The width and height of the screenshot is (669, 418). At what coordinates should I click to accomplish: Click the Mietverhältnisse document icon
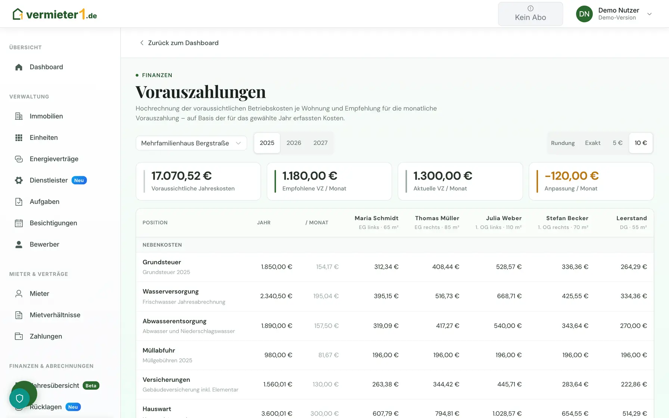pyautogui.click(x=19, y=315)
